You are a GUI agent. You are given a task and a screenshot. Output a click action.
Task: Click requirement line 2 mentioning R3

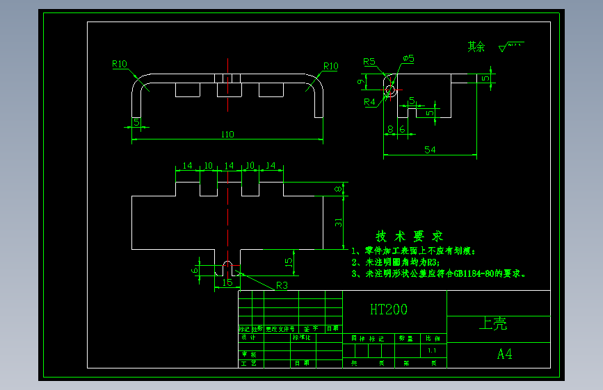396,262
